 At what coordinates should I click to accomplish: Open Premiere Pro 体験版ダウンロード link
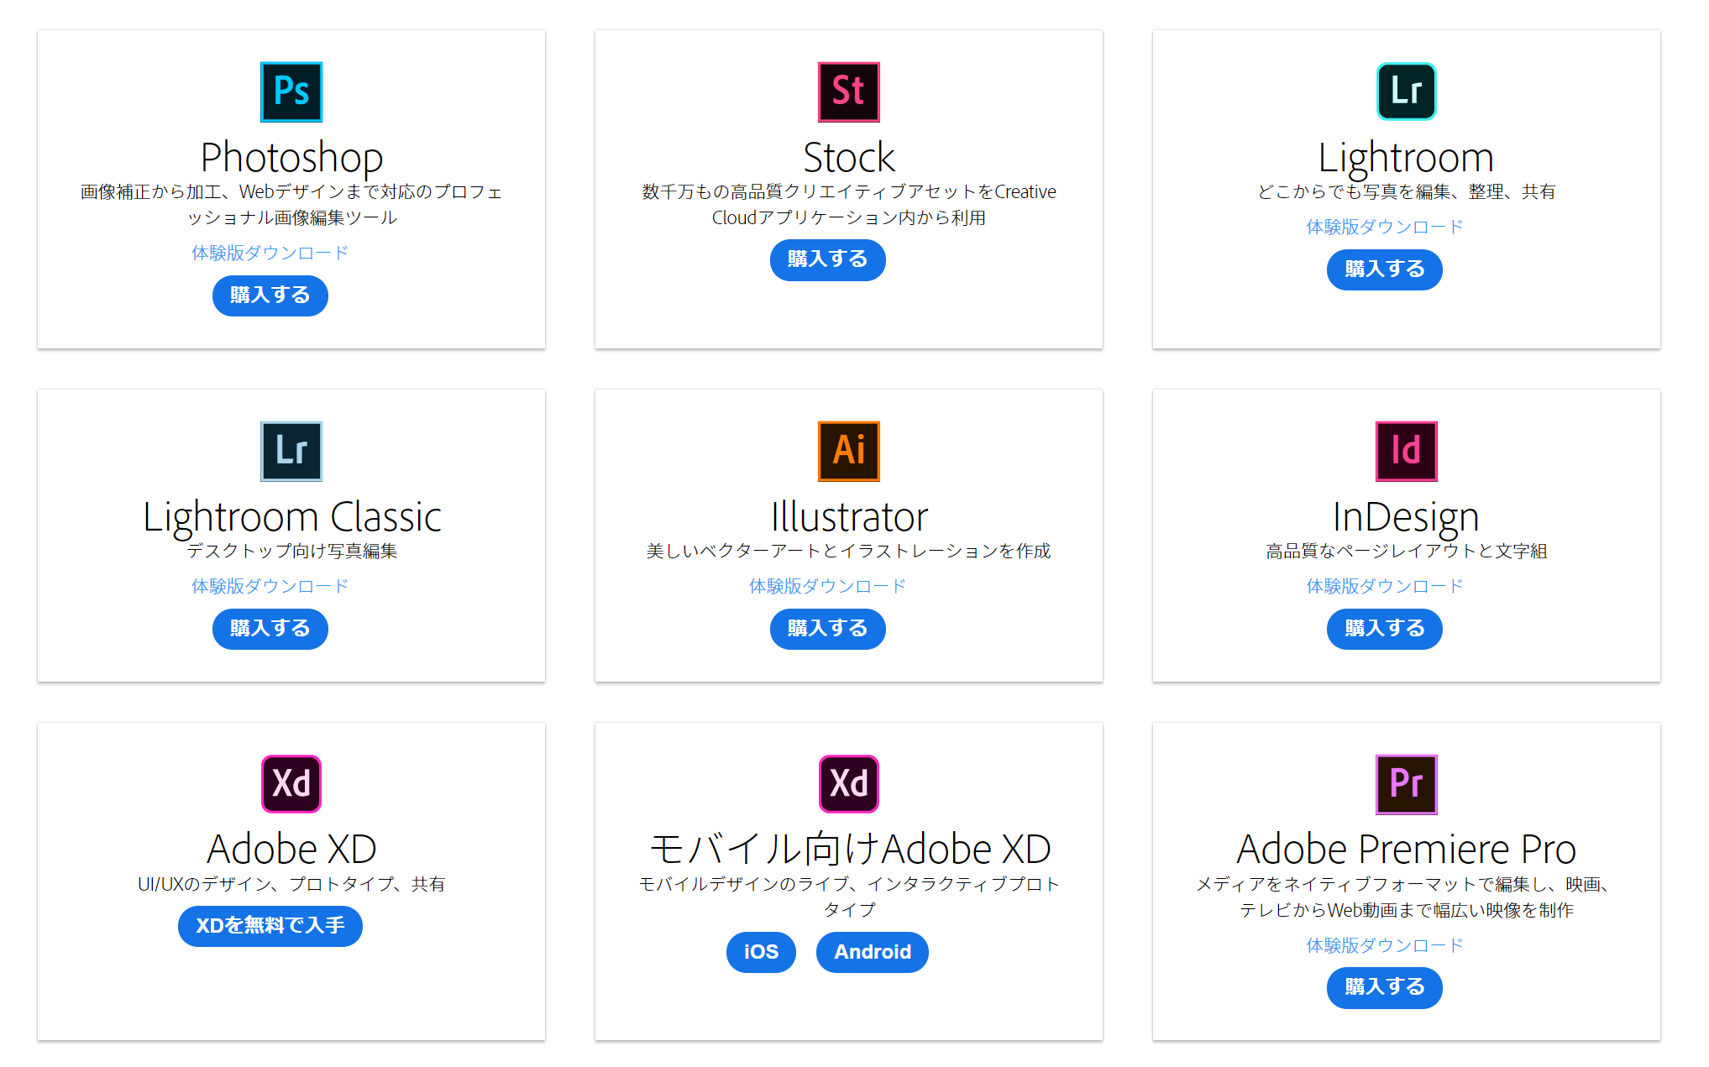point(1385,945)
